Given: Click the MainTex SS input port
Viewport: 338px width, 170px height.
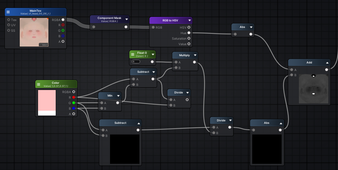Looking at the screenshot, I should [x=9, y=31].
